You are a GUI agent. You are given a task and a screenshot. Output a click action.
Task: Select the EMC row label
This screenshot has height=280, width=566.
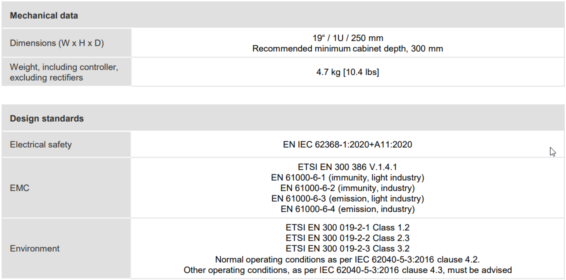pos(19,188)
